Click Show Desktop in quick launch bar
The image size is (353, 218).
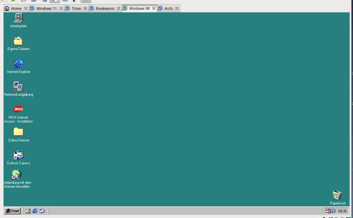(x=28, y=211)
